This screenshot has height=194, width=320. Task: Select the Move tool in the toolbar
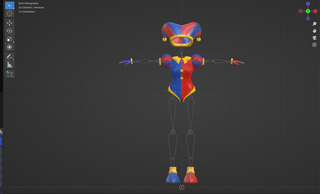click(9, 22)
